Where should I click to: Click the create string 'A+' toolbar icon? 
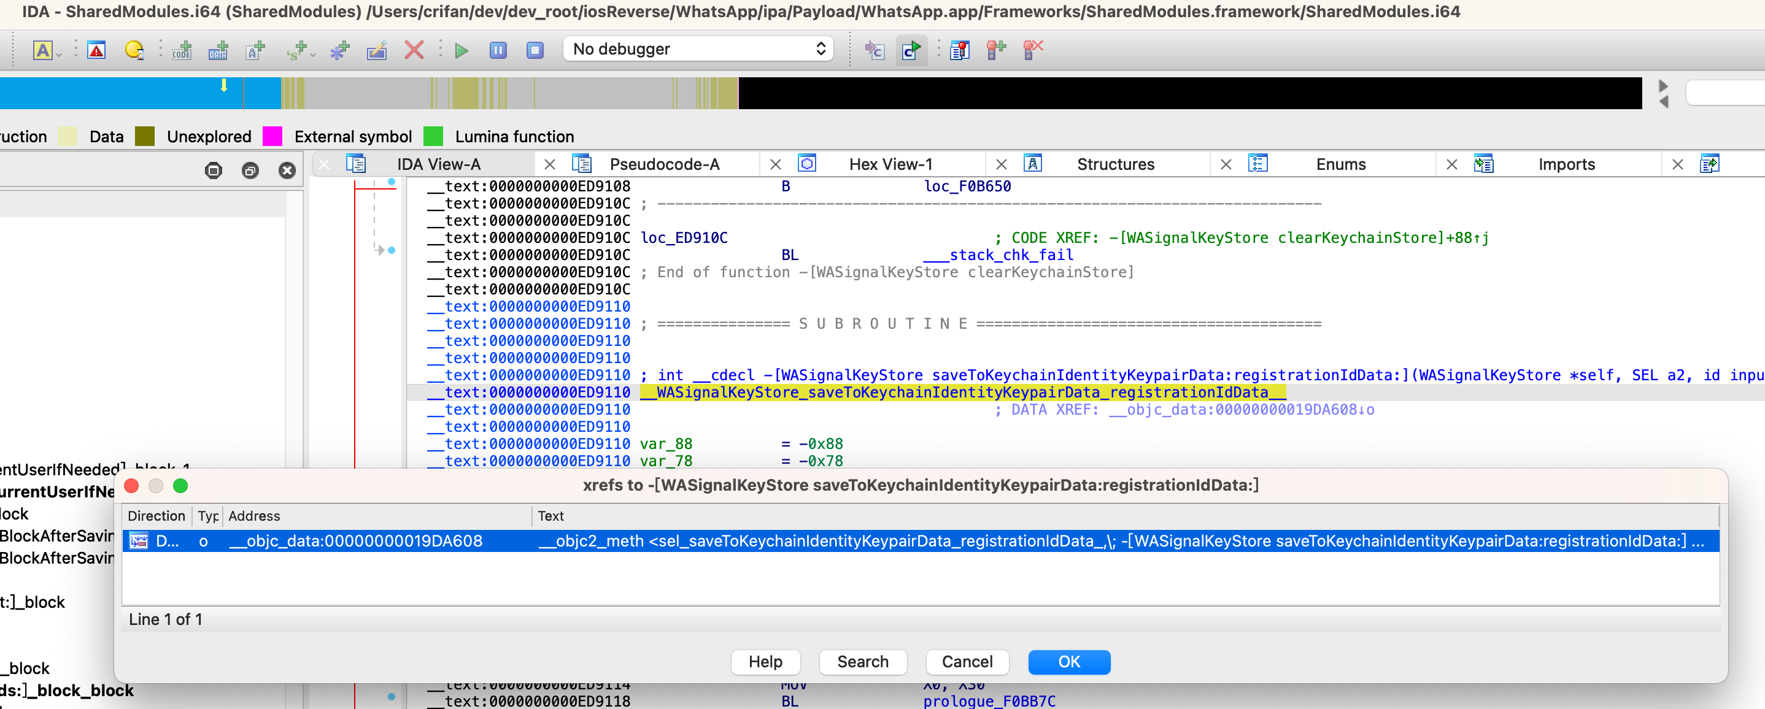pos(255,50)
